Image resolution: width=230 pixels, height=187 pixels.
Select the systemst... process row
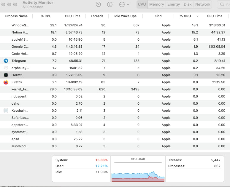tap(115, 132)
